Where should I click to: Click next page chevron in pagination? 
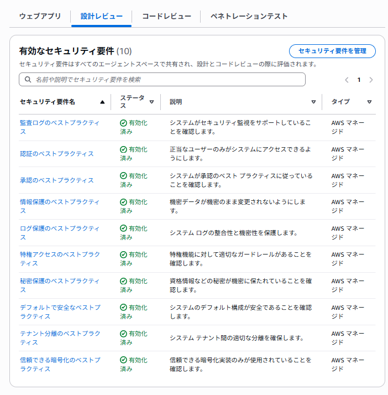[x=371, y=80]
